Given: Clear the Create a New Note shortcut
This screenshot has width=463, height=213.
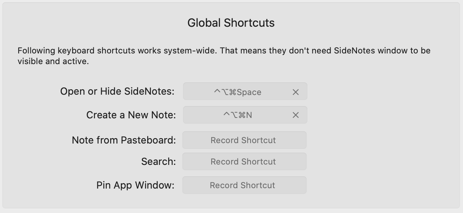Looking at the screenshot, I should (296, 115).
